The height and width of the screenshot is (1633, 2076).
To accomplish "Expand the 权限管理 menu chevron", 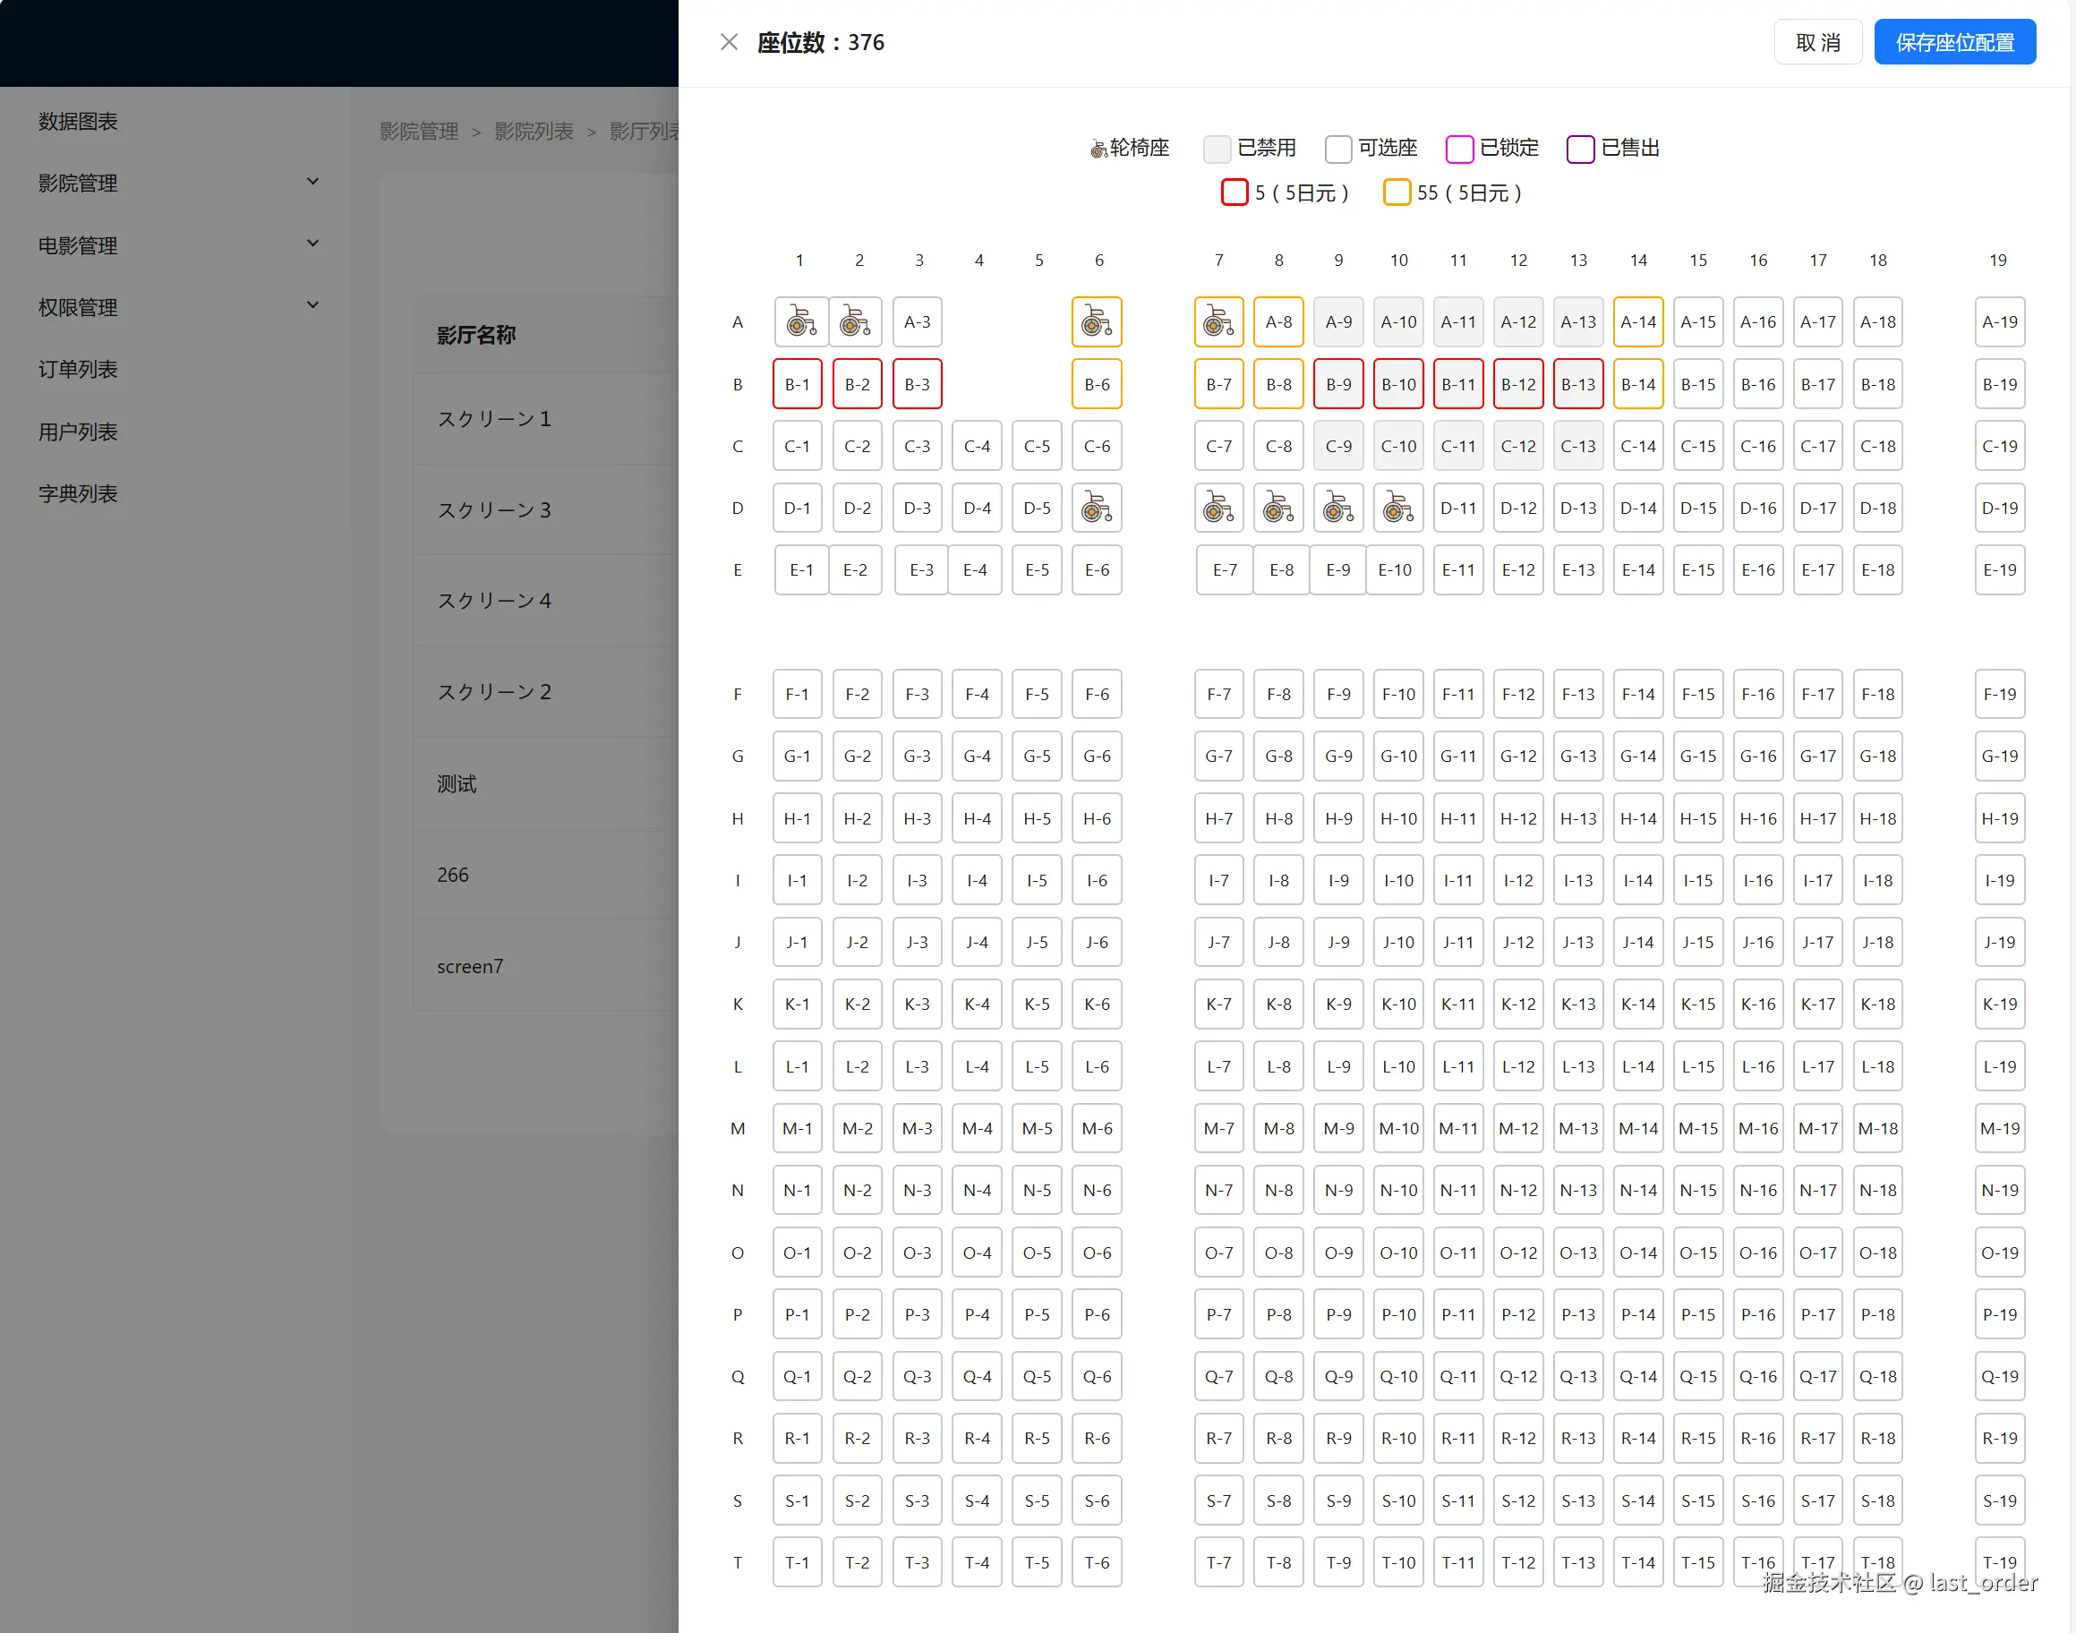I will pos(312,306).
